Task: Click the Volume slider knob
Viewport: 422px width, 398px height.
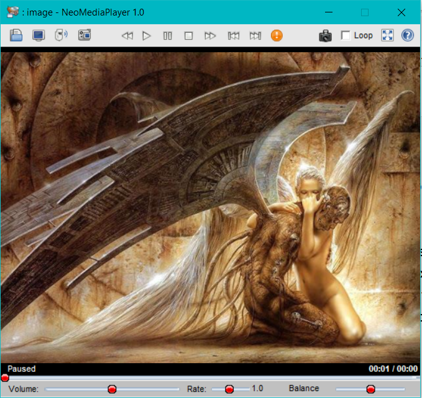Action: point(112,389)
